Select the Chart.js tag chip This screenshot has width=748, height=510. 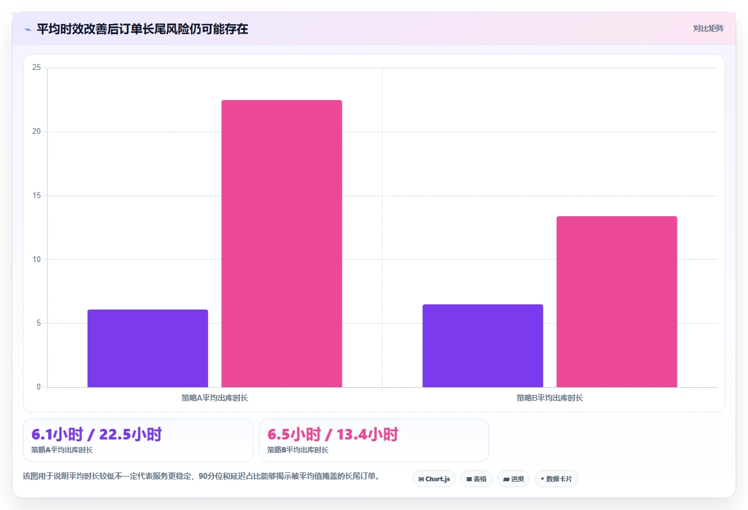434,479
